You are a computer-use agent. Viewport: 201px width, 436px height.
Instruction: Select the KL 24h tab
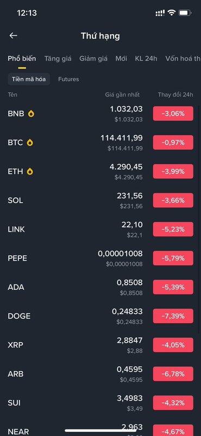(x=146, y=58)
